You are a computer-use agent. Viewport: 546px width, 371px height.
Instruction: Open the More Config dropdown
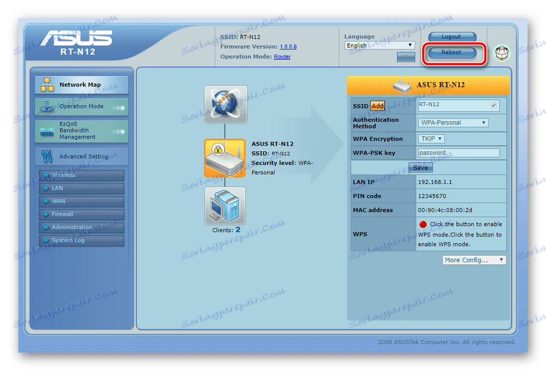474,260
